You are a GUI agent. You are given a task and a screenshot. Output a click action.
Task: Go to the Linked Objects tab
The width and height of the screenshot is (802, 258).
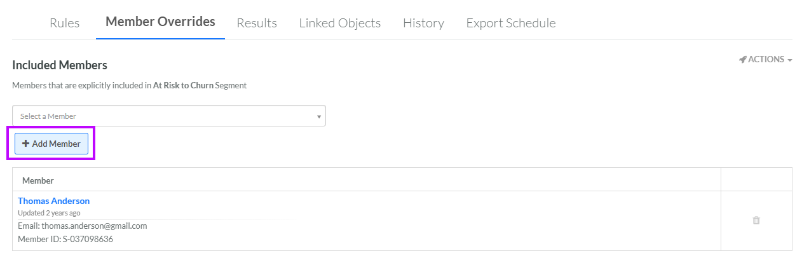[x=339, y=23]
